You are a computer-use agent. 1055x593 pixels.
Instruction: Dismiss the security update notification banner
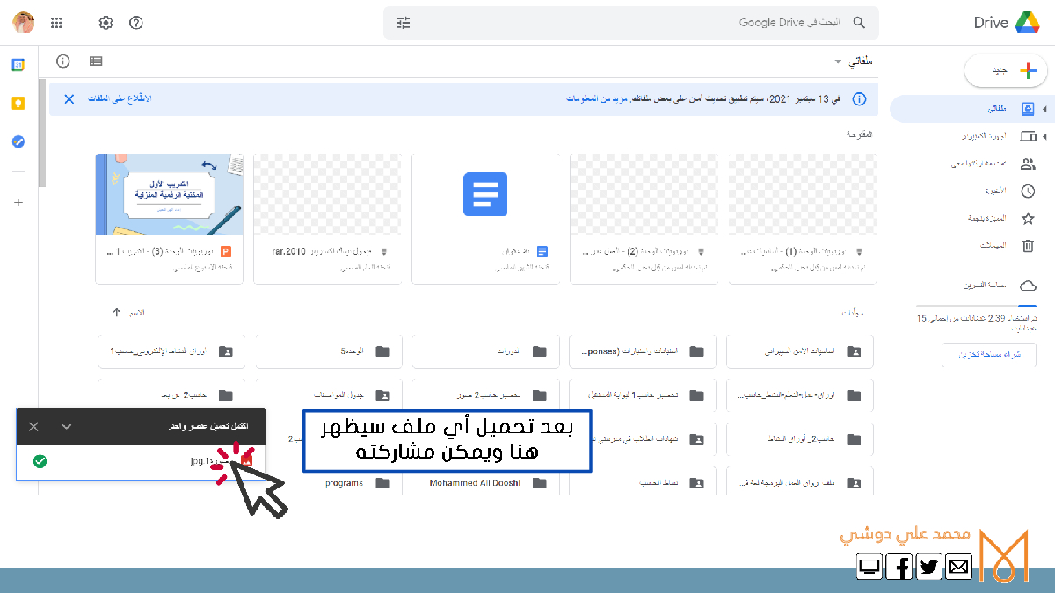[69, 99]
